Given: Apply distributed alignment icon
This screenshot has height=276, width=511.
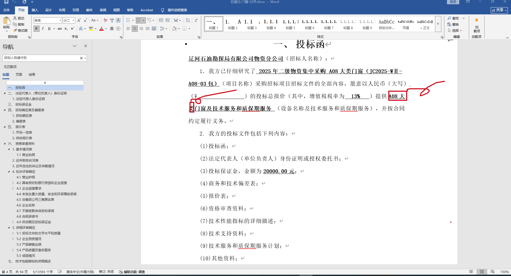Looking at the screenshot, I should tap(154, 29).
